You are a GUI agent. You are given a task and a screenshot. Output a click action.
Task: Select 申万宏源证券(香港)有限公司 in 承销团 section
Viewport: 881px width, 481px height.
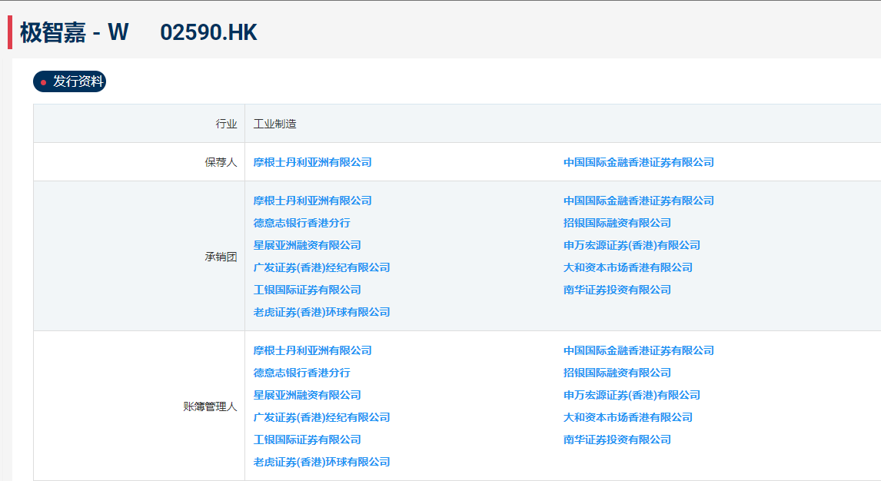[631, 245]
